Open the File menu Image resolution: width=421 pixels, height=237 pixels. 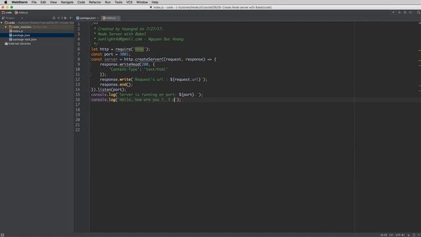[x=34, y=2]
